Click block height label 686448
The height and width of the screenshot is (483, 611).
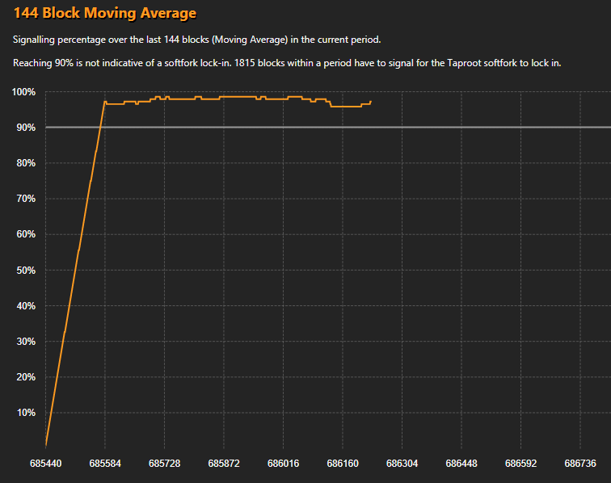pos(461,464)
